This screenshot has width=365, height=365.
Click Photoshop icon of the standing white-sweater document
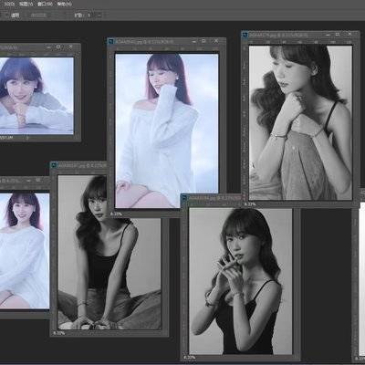pyautogui.click(x=111, y=41)
